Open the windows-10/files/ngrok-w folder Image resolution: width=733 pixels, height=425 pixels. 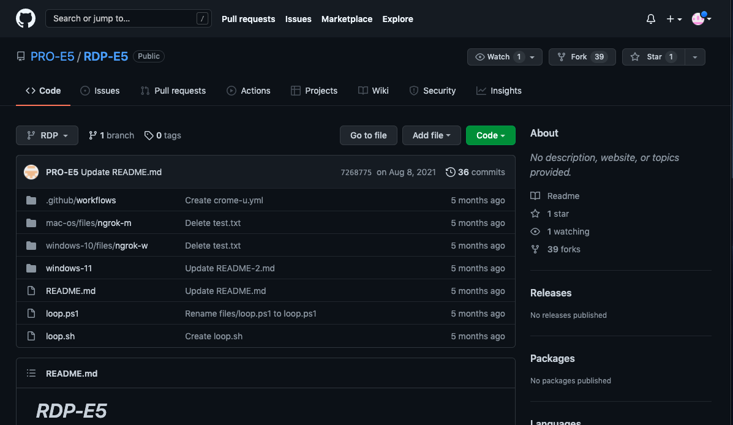click(x=97, y=246)
